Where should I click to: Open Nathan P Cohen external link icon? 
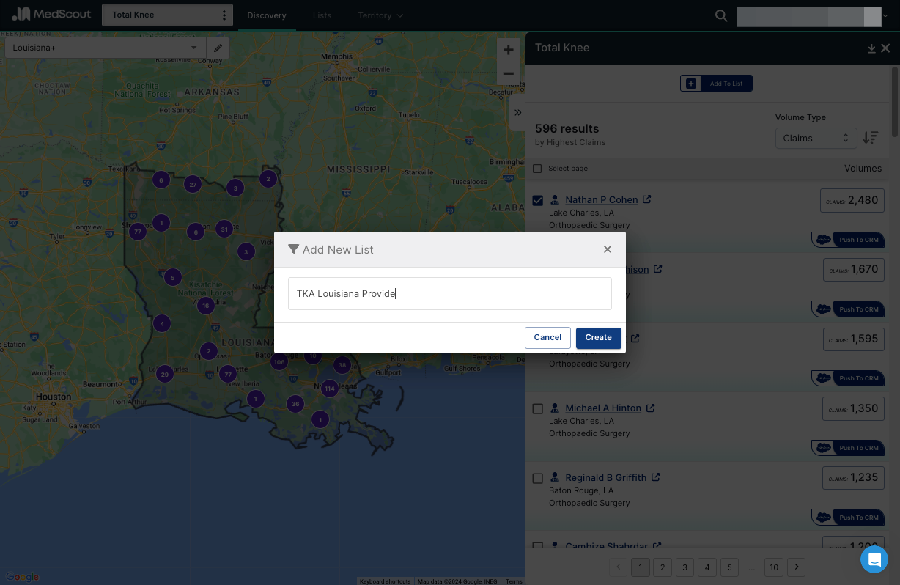[x=646, y=199]
